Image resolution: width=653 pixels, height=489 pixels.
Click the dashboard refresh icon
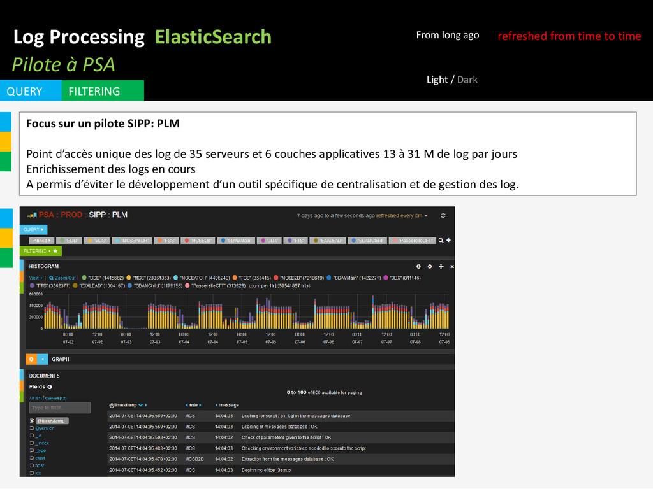[443, 215]
